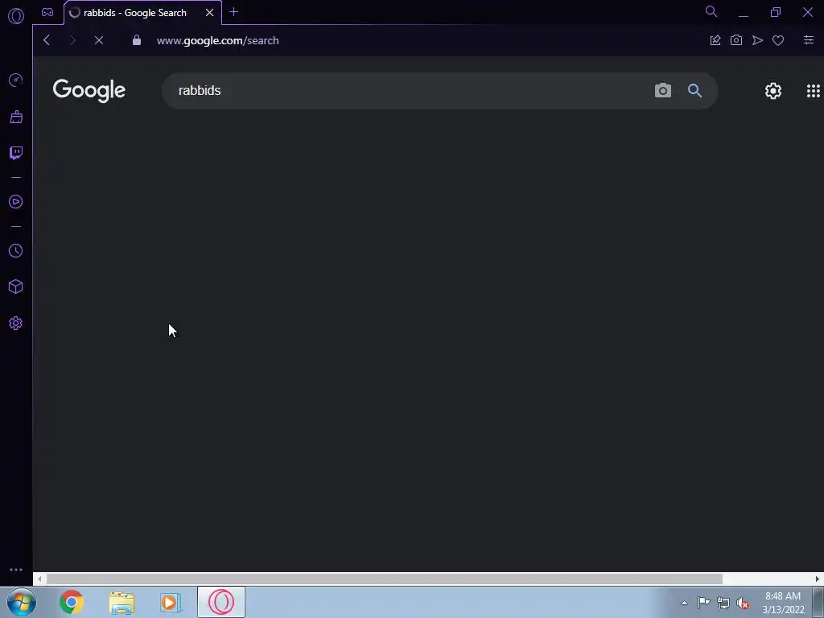Click the Google search magnifier button
The width and height of the screenshot is (824, 618).
[694, 90]
